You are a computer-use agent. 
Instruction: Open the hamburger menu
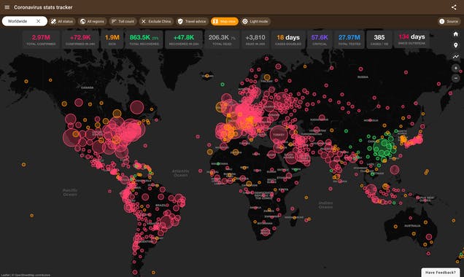tap(7, 7)
